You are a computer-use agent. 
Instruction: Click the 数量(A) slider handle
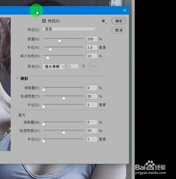tap(59, 41)
